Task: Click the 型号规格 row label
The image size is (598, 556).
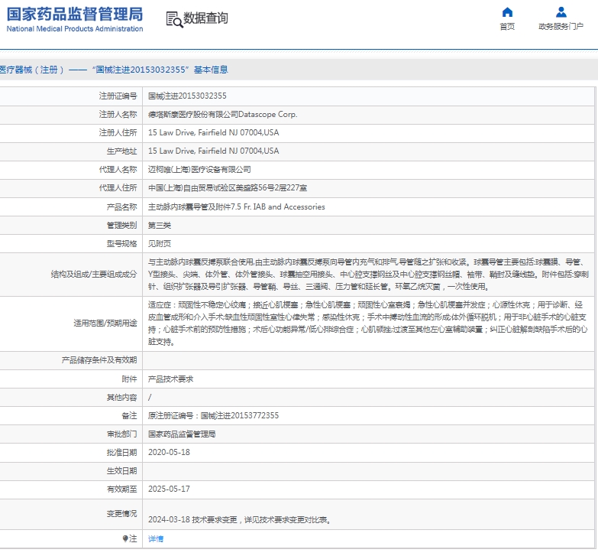Action: pos(121,244)
